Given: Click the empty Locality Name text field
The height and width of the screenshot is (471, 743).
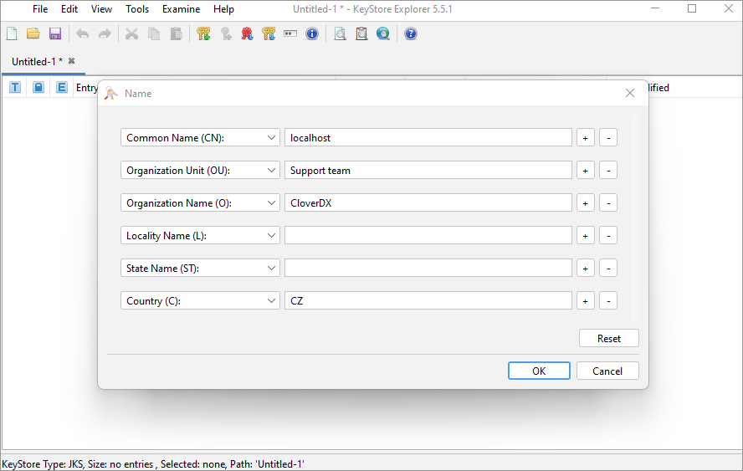Looking at the screenshot, I should (428, 235).
